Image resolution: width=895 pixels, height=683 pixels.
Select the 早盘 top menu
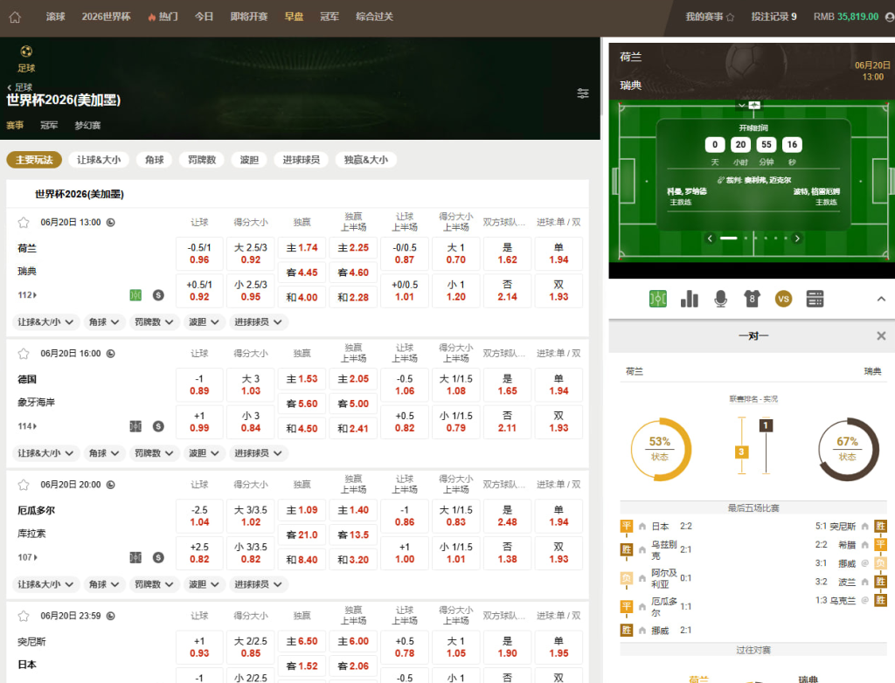[294, 17]
